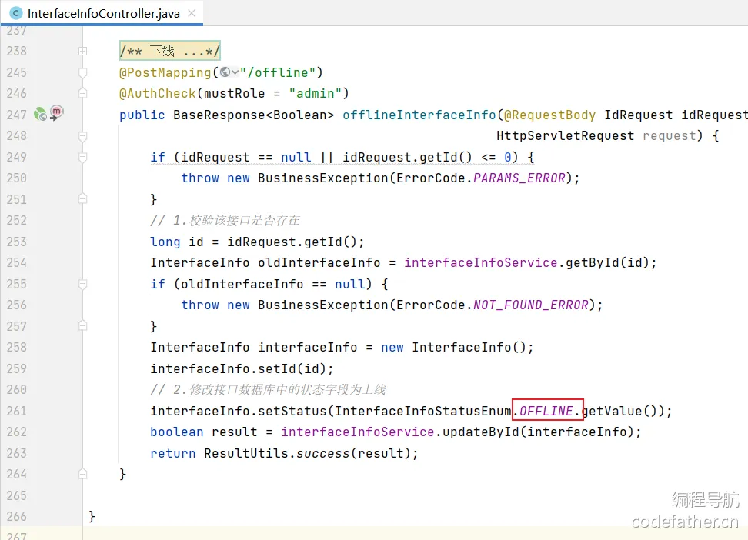Click the method fold end marker on line 264
748x540 pixels.
coord(82,474)
